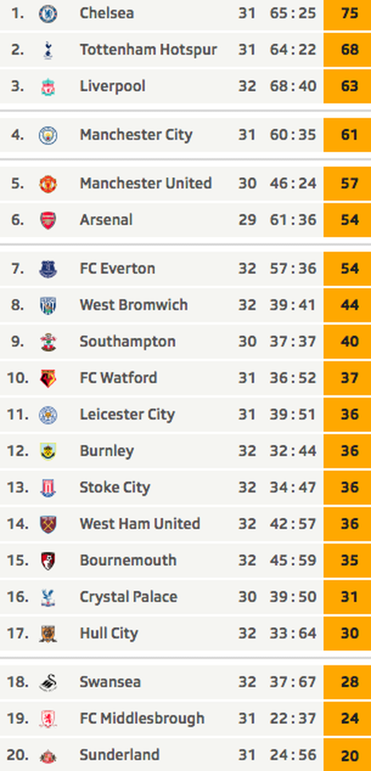The width and height of the screenshot is (371, 771).
Task: Click the Manchester United badge icon
Action: pyautogui.click(x=48, y=184)
